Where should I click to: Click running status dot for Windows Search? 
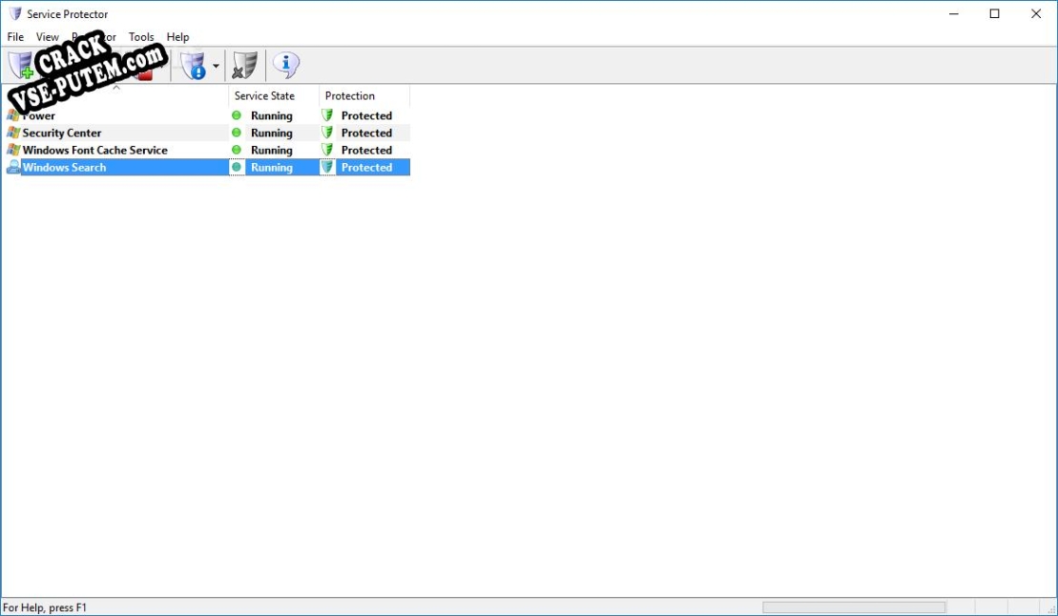click(237, 167)
